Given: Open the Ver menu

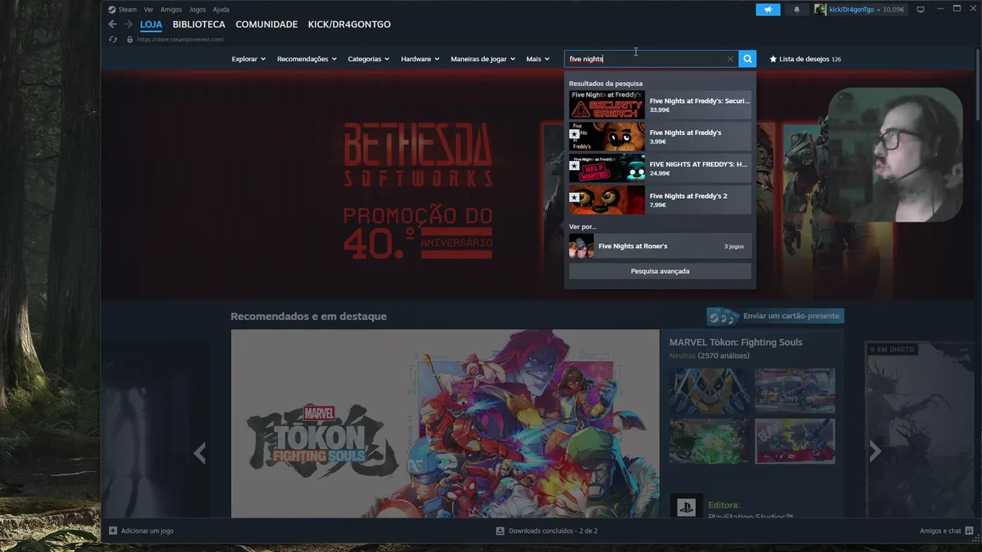Looking at the screenshot, I should pyautogui.click(x=148, y=9).
